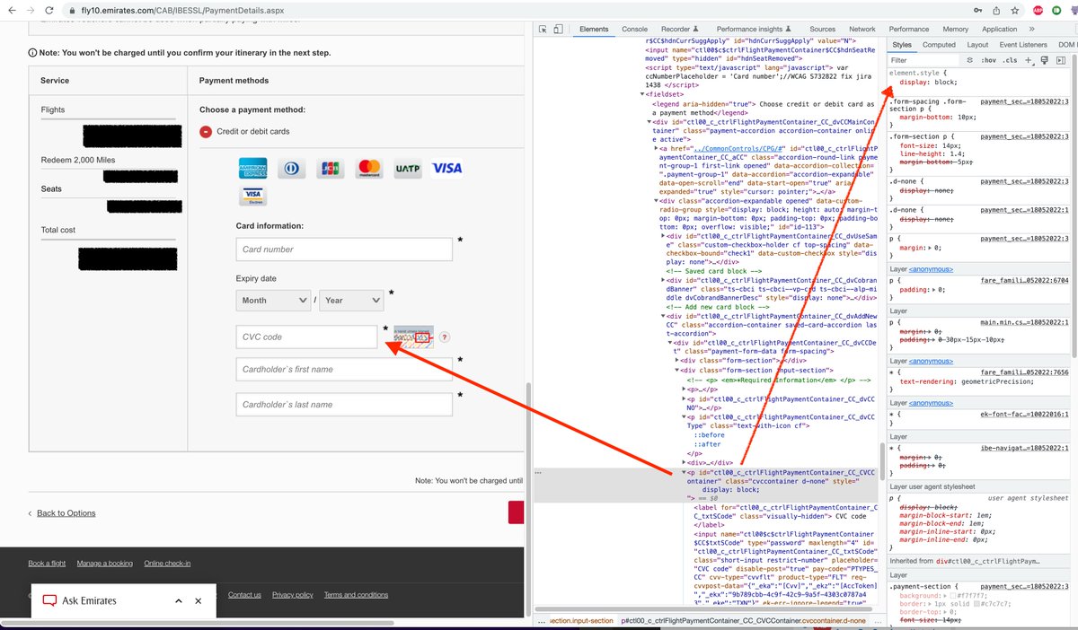Toggle the device toolbar icon in DevTools
The image size is (1078, 630).
point(558,29)
